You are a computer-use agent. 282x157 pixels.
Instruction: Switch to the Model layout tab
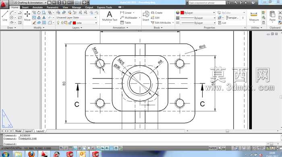click(18, 131)
